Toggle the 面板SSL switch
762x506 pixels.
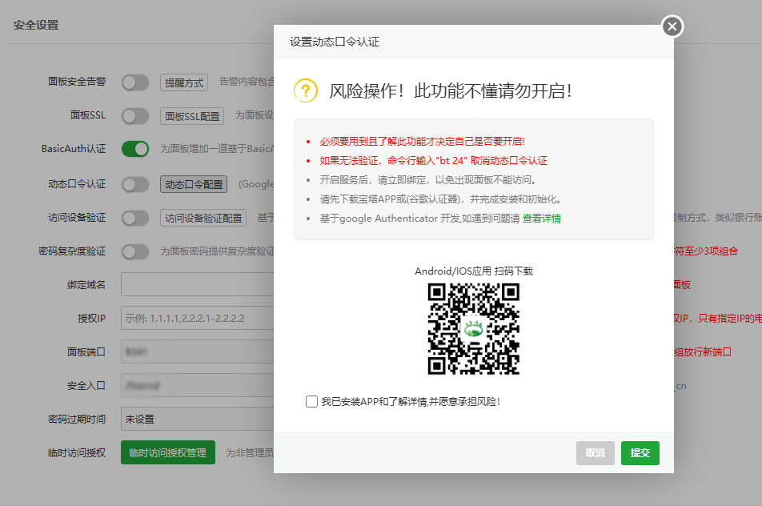135,116
